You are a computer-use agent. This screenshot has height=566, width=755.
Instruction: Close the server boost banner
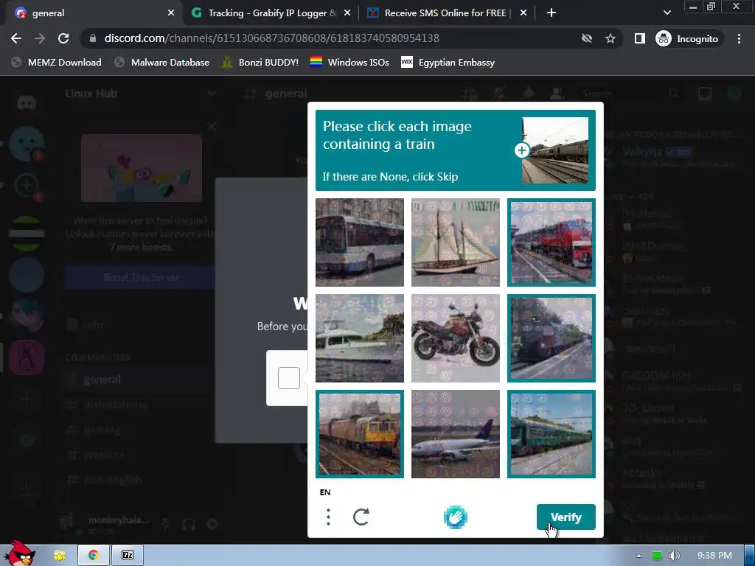click(x=212, y=127)
